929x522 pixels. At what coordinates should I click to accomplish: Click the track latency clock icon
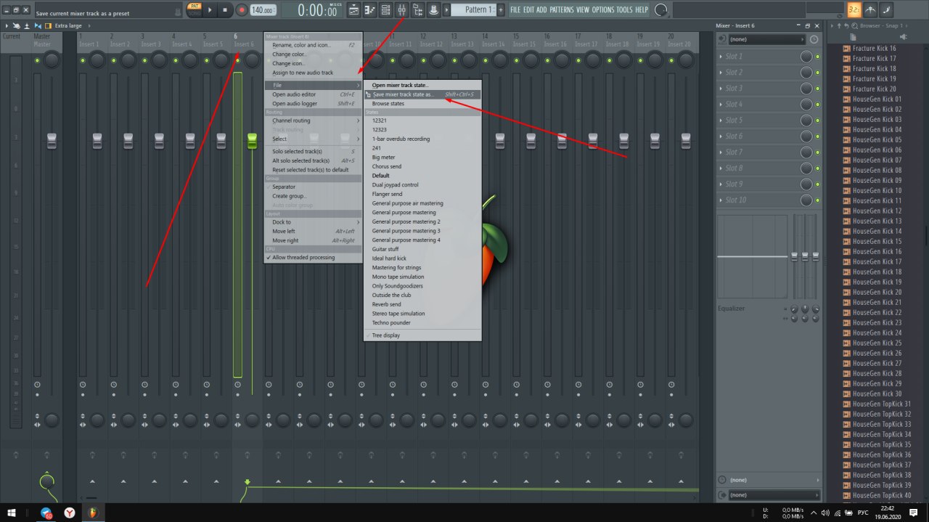(x=814, y=39)
